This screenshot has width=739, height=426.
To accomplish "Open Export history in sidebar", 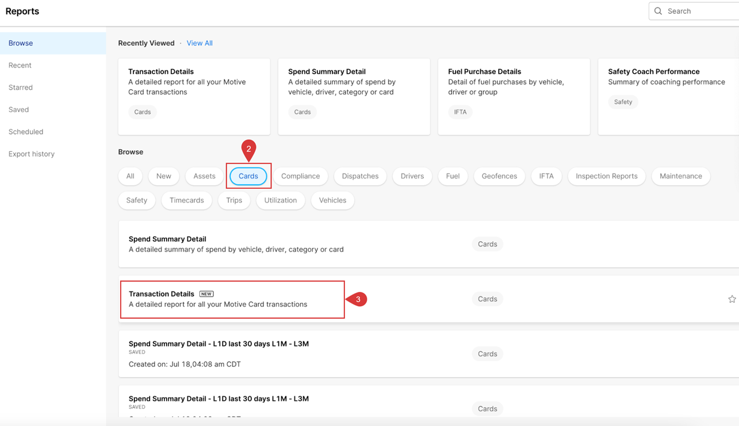I will point(32,154).
